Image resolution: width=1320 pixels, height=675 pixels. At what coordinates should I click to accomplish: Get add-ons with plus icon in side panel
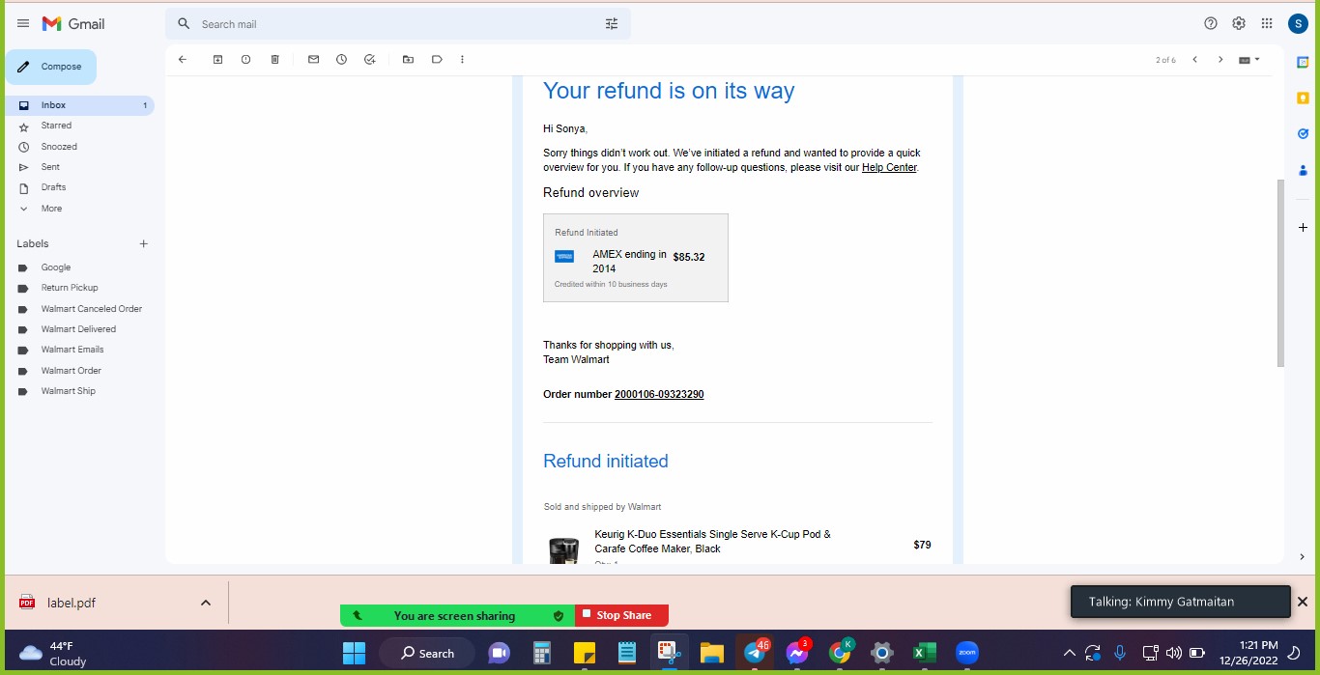pos(1303,228)
